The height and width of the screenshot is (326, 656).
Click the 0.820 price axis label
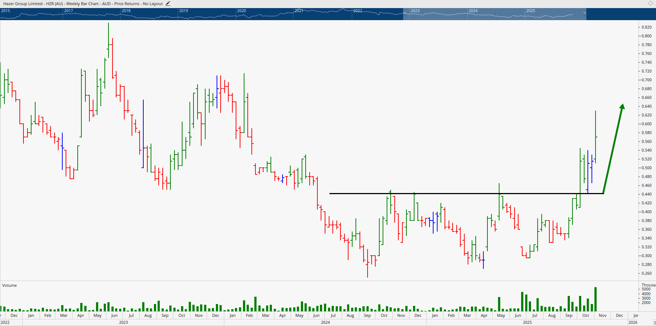(646, 27)
